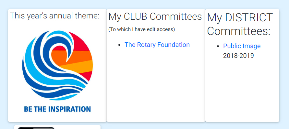The height and width of the screenshot is (129, 289).
Task: Click the partially visible dark badge image
Action: 36,128
